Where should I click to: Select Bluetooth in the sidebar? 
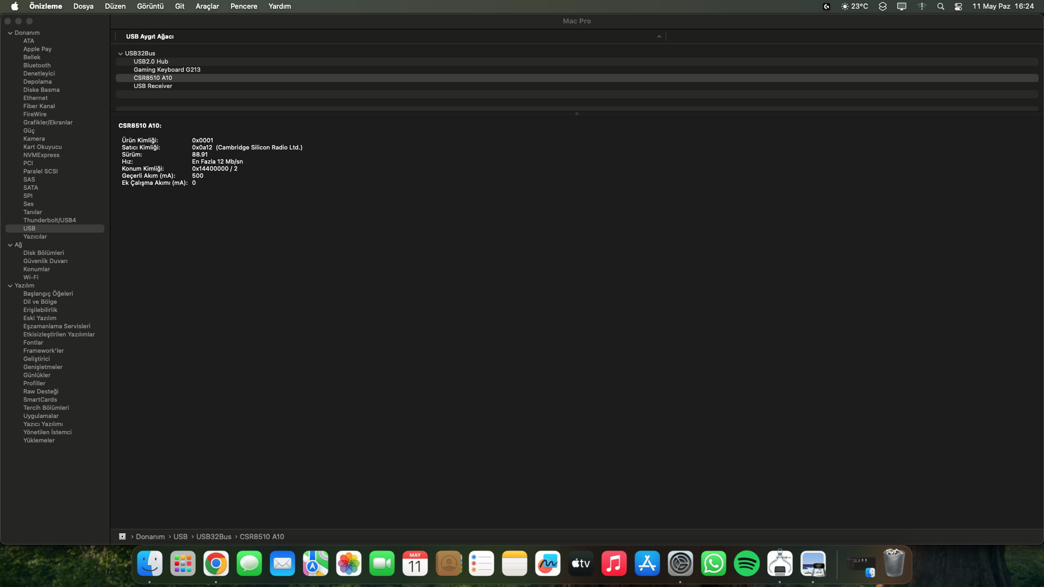(37, 65)
